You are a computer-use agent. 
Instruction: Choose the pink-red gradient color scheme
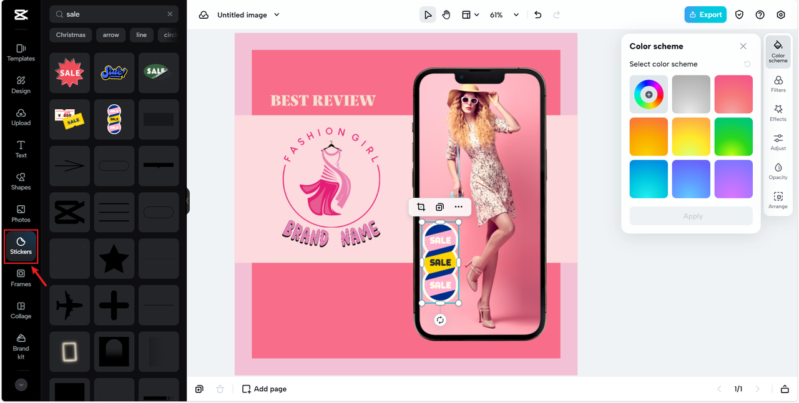(x=733, y=94)
